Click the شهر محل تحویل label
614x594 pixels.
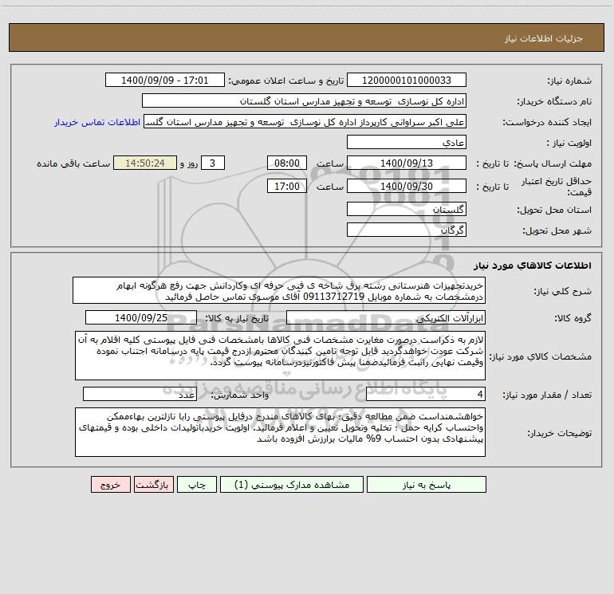click(x=557, y=230)
